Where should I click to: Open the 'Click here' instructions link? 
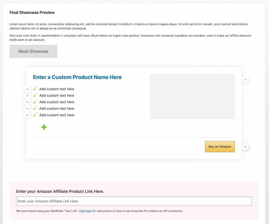pos(85,211)
